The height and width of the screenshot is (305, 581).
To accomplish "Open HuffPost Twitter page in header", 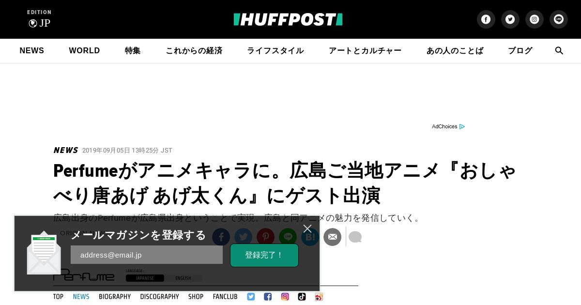I will pos(510,19).
